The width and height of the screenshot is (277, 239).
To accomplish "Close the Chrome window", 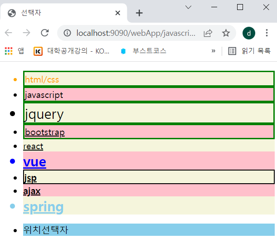I will (x=266, y=7).
